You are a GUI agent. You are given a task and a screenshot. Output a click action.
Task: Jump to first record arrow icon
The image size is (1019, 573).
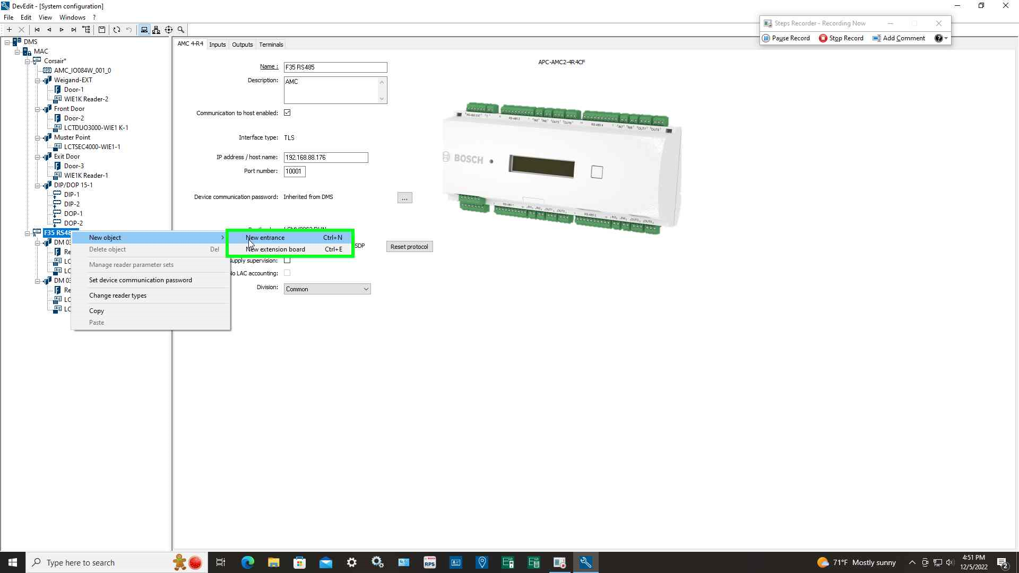coord(37,30)
